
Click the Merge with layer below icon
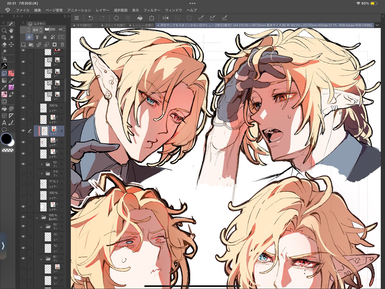(x=47, y=45)
